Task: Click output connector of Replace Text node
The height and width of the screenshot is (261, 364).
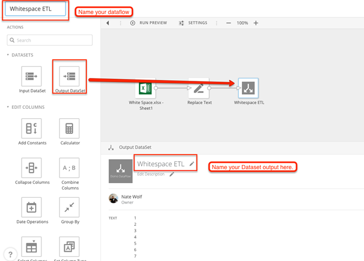Action: click(x=209, y=88)
